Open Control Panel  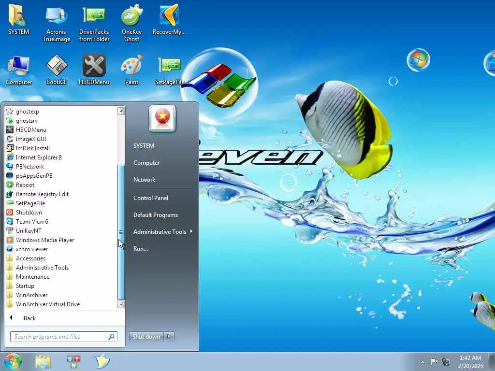(x=151, y=198)
